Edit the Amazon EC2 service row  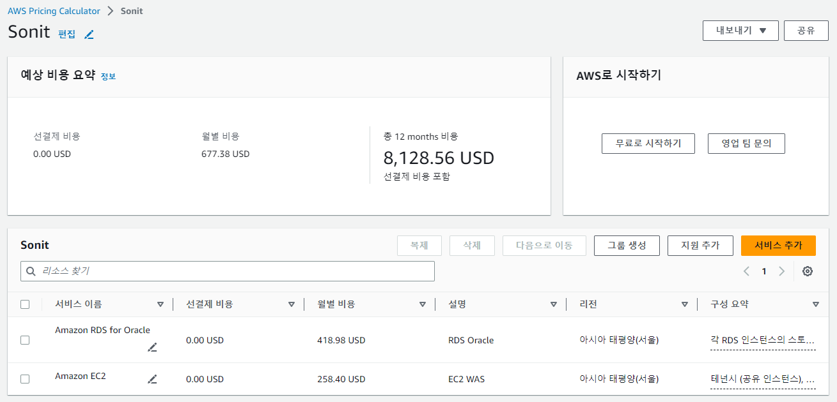pyautogui.click(x=152, y=379)
